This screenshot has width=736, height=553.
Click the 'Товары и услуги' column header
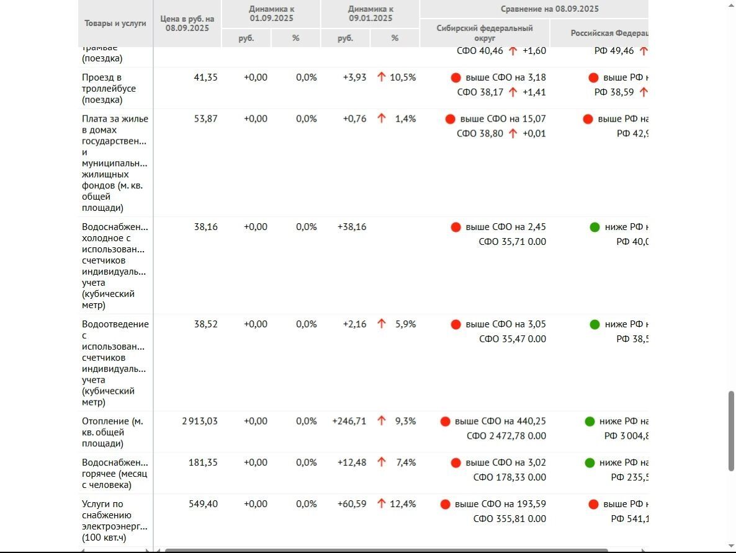pyautogui.click(x=115, y=24)
